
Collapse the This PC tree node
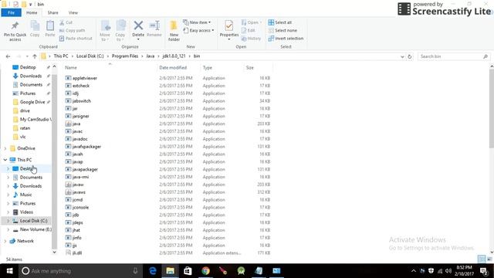pos(5,160)
